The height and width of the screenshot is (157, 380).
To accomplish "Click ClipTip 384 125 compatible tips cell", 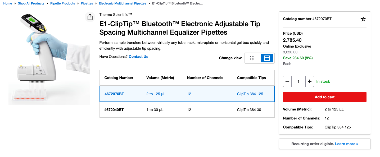I will click(x=250, y=94).
